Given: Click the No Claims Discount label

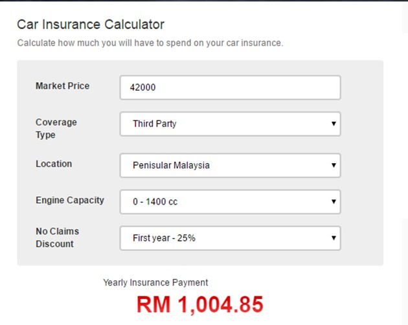Looking at the screenshot, I should coord(58,237).
